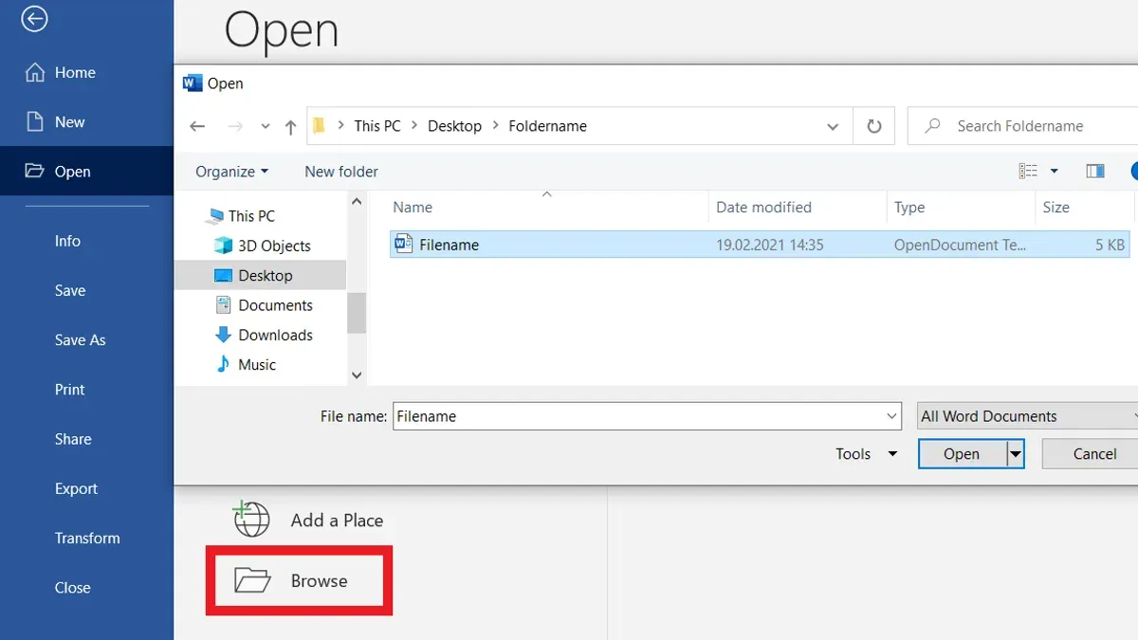Open recent locations dropdown arrow
Image resolution: width=1138 pixels, height=640 pixels.
265,126
